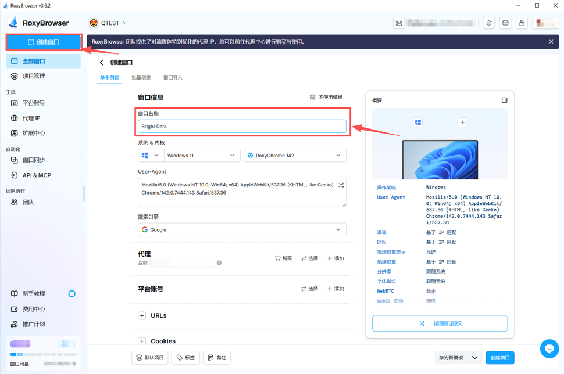
Task: Click the lock icon in top bar
Action: (x=522, y=23)
